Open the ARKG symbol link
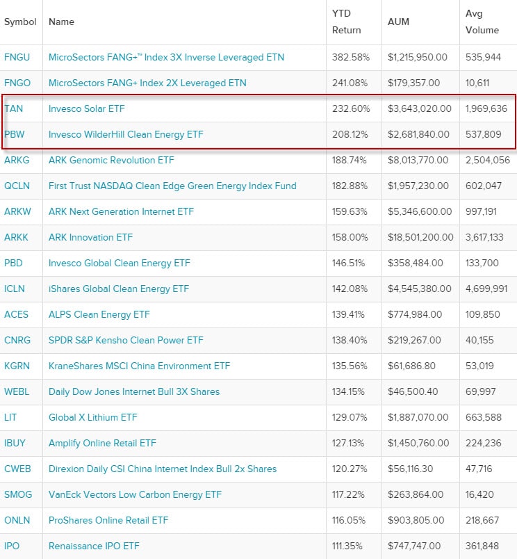This screenshot has width=517, height=559. [x=17, y=160]
